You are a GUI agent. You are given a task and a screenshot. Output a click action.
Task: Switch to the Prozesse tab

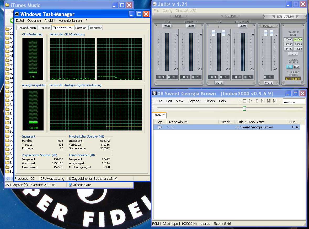tap(45, 28)
